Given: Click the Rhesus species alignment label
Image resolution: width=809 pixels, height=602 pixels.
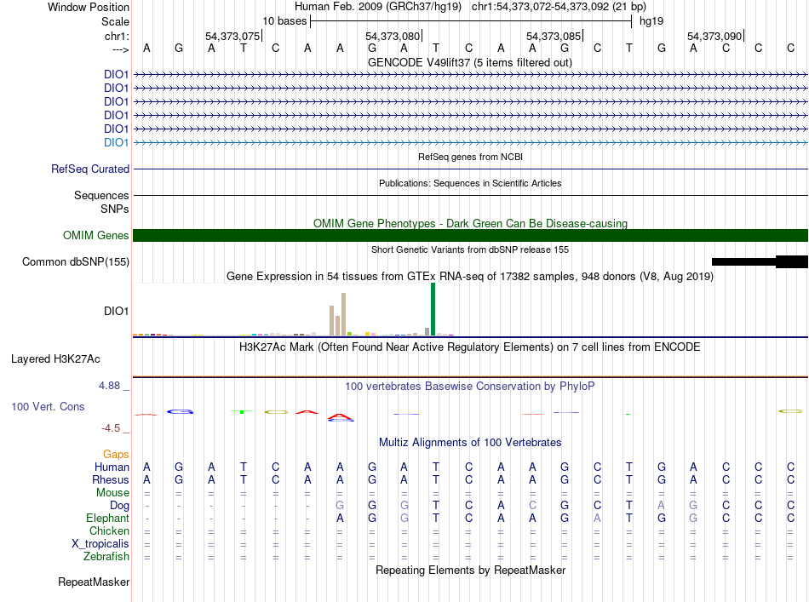Looking at the screenshot, I should (x=111, y=479).
